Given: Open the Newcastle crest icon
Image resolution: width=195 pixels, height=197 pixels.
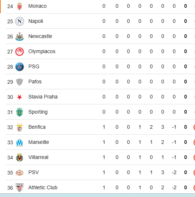Looking at the screenshot, I should click(x=20, y=37).
